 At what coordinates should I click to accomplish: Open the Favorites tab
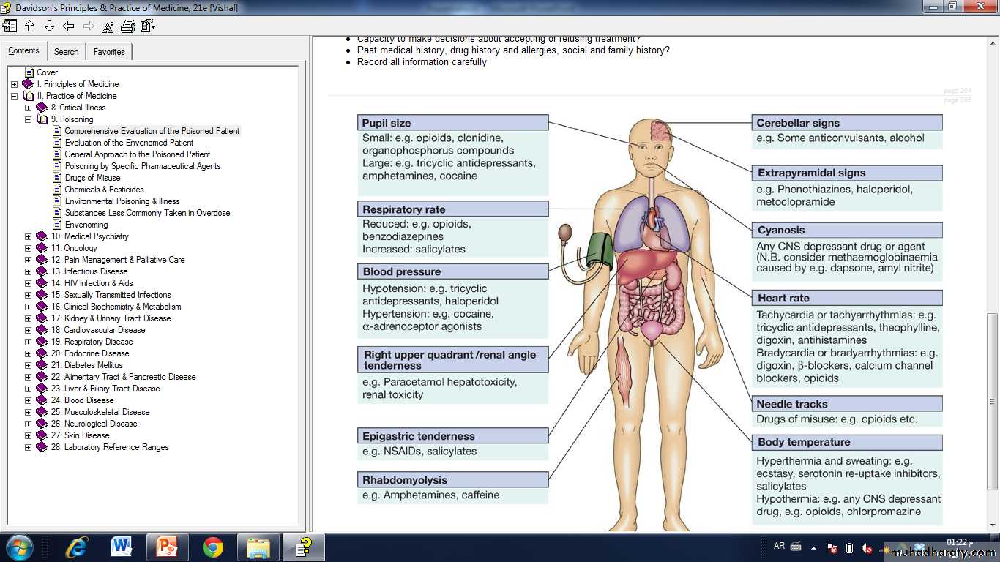tap(108, 52)
